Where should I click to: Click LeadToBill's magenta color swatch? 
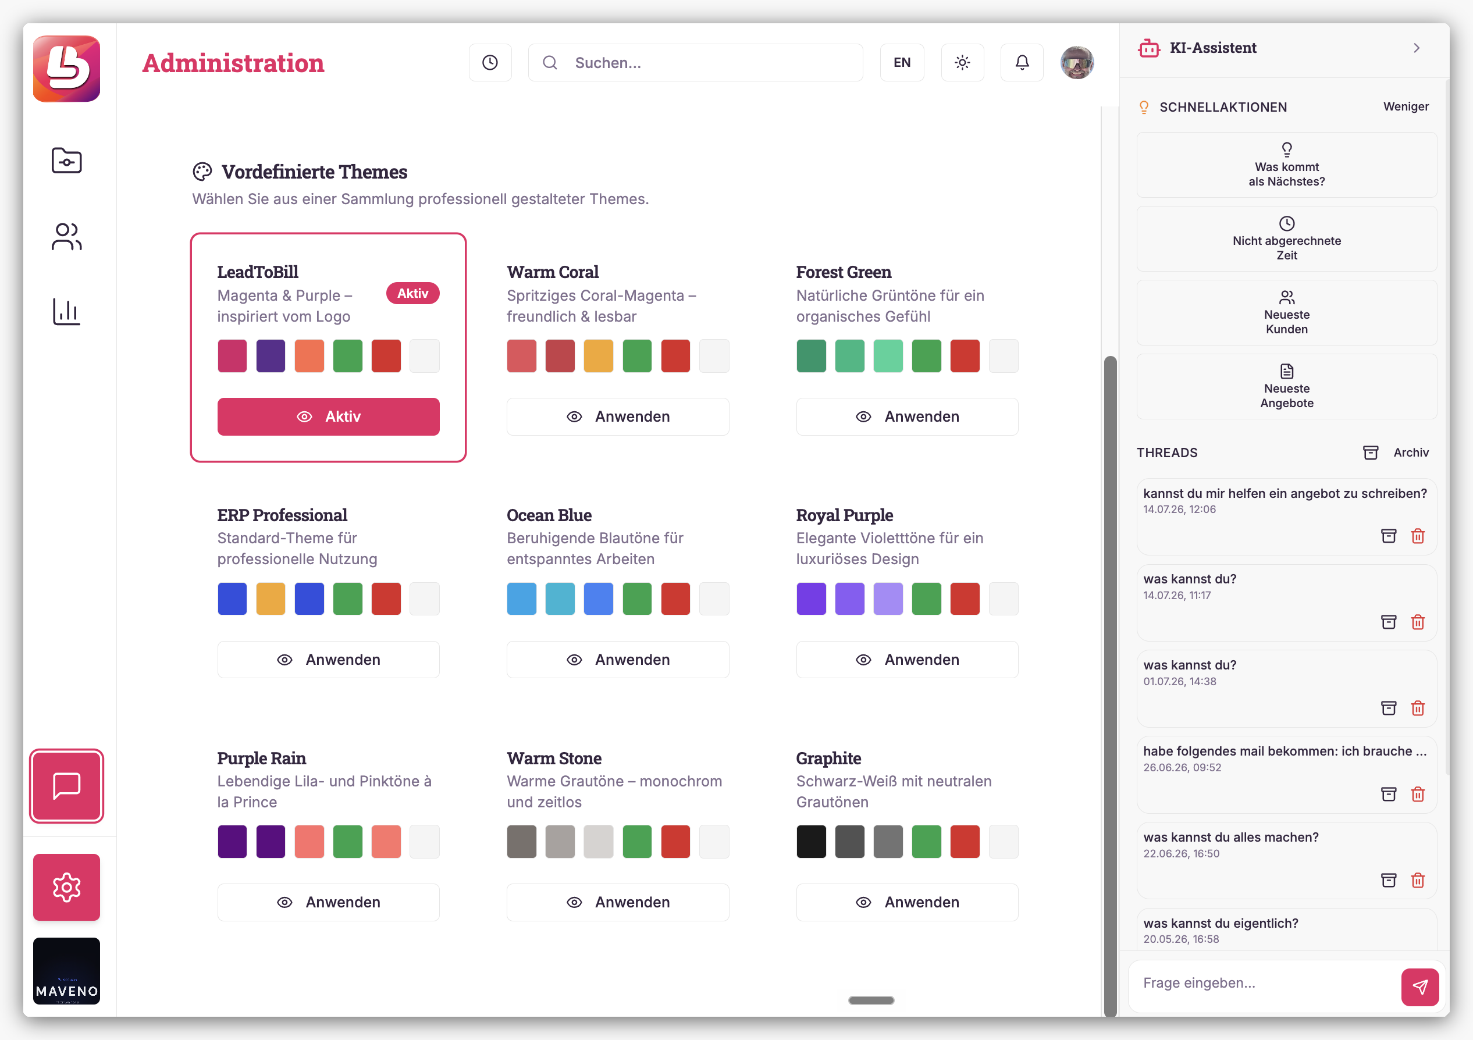(232, 356)
